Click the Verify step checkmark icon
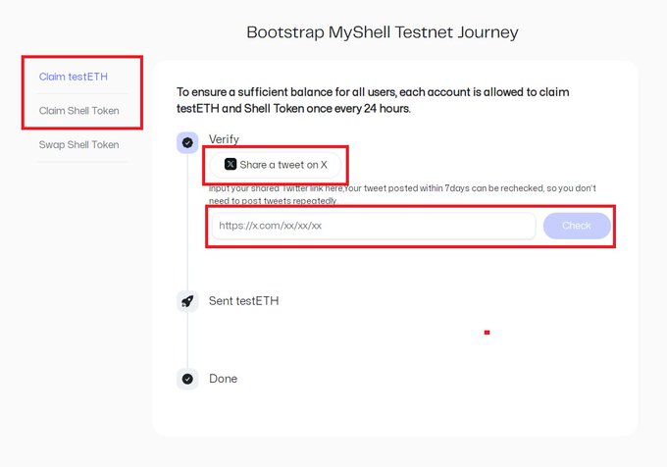The image size is (667, 467). (x=187, y=142)
